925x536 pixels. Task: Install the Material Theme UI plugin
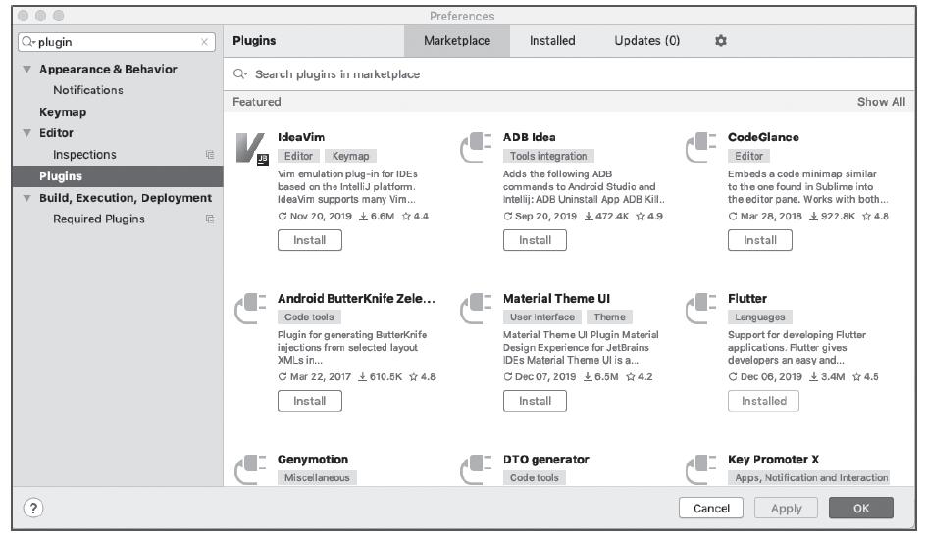tap(535, 401)
